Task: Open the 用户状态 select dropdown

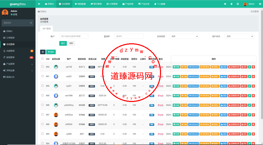Action: [239, 36]
